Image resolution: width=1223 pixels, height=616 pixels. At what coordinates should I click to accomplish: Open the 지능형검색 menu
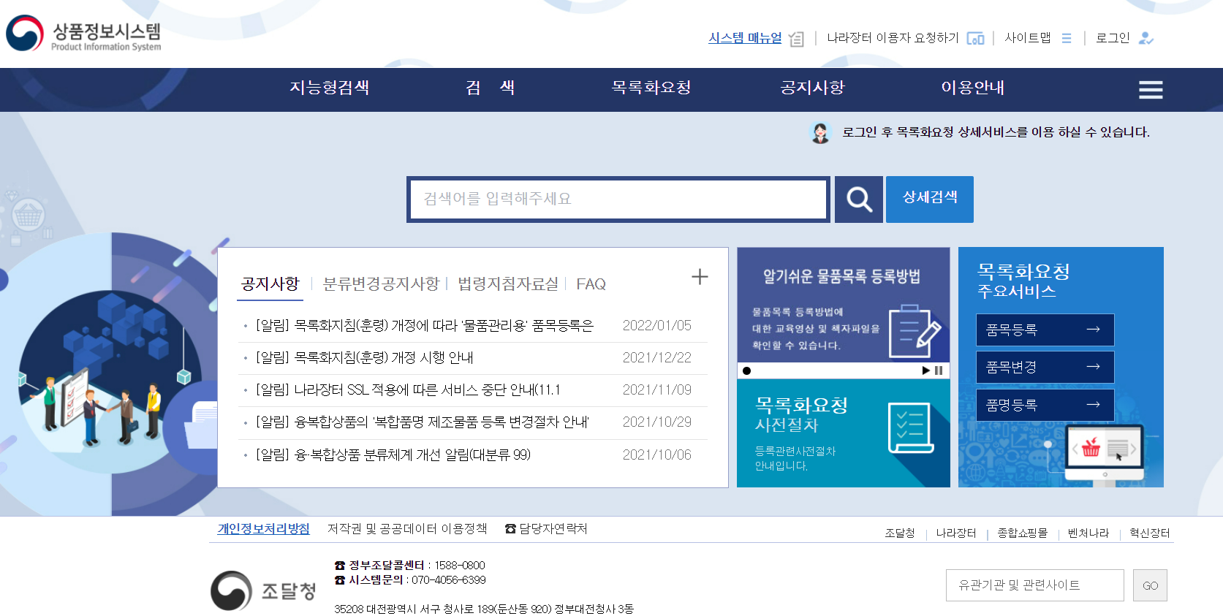point(330,88)
